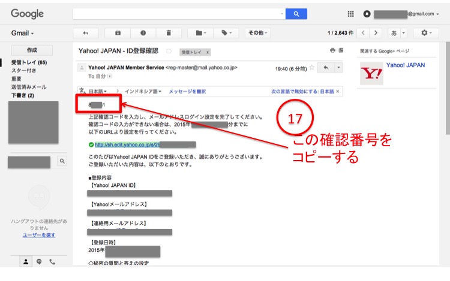Switch to Hangouts conversations tab
Image resolution: width=450 pixels, height=281 pixels.
pyautogui.click(x=39, y=261)
